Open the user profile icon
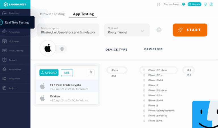 (211, 4)
